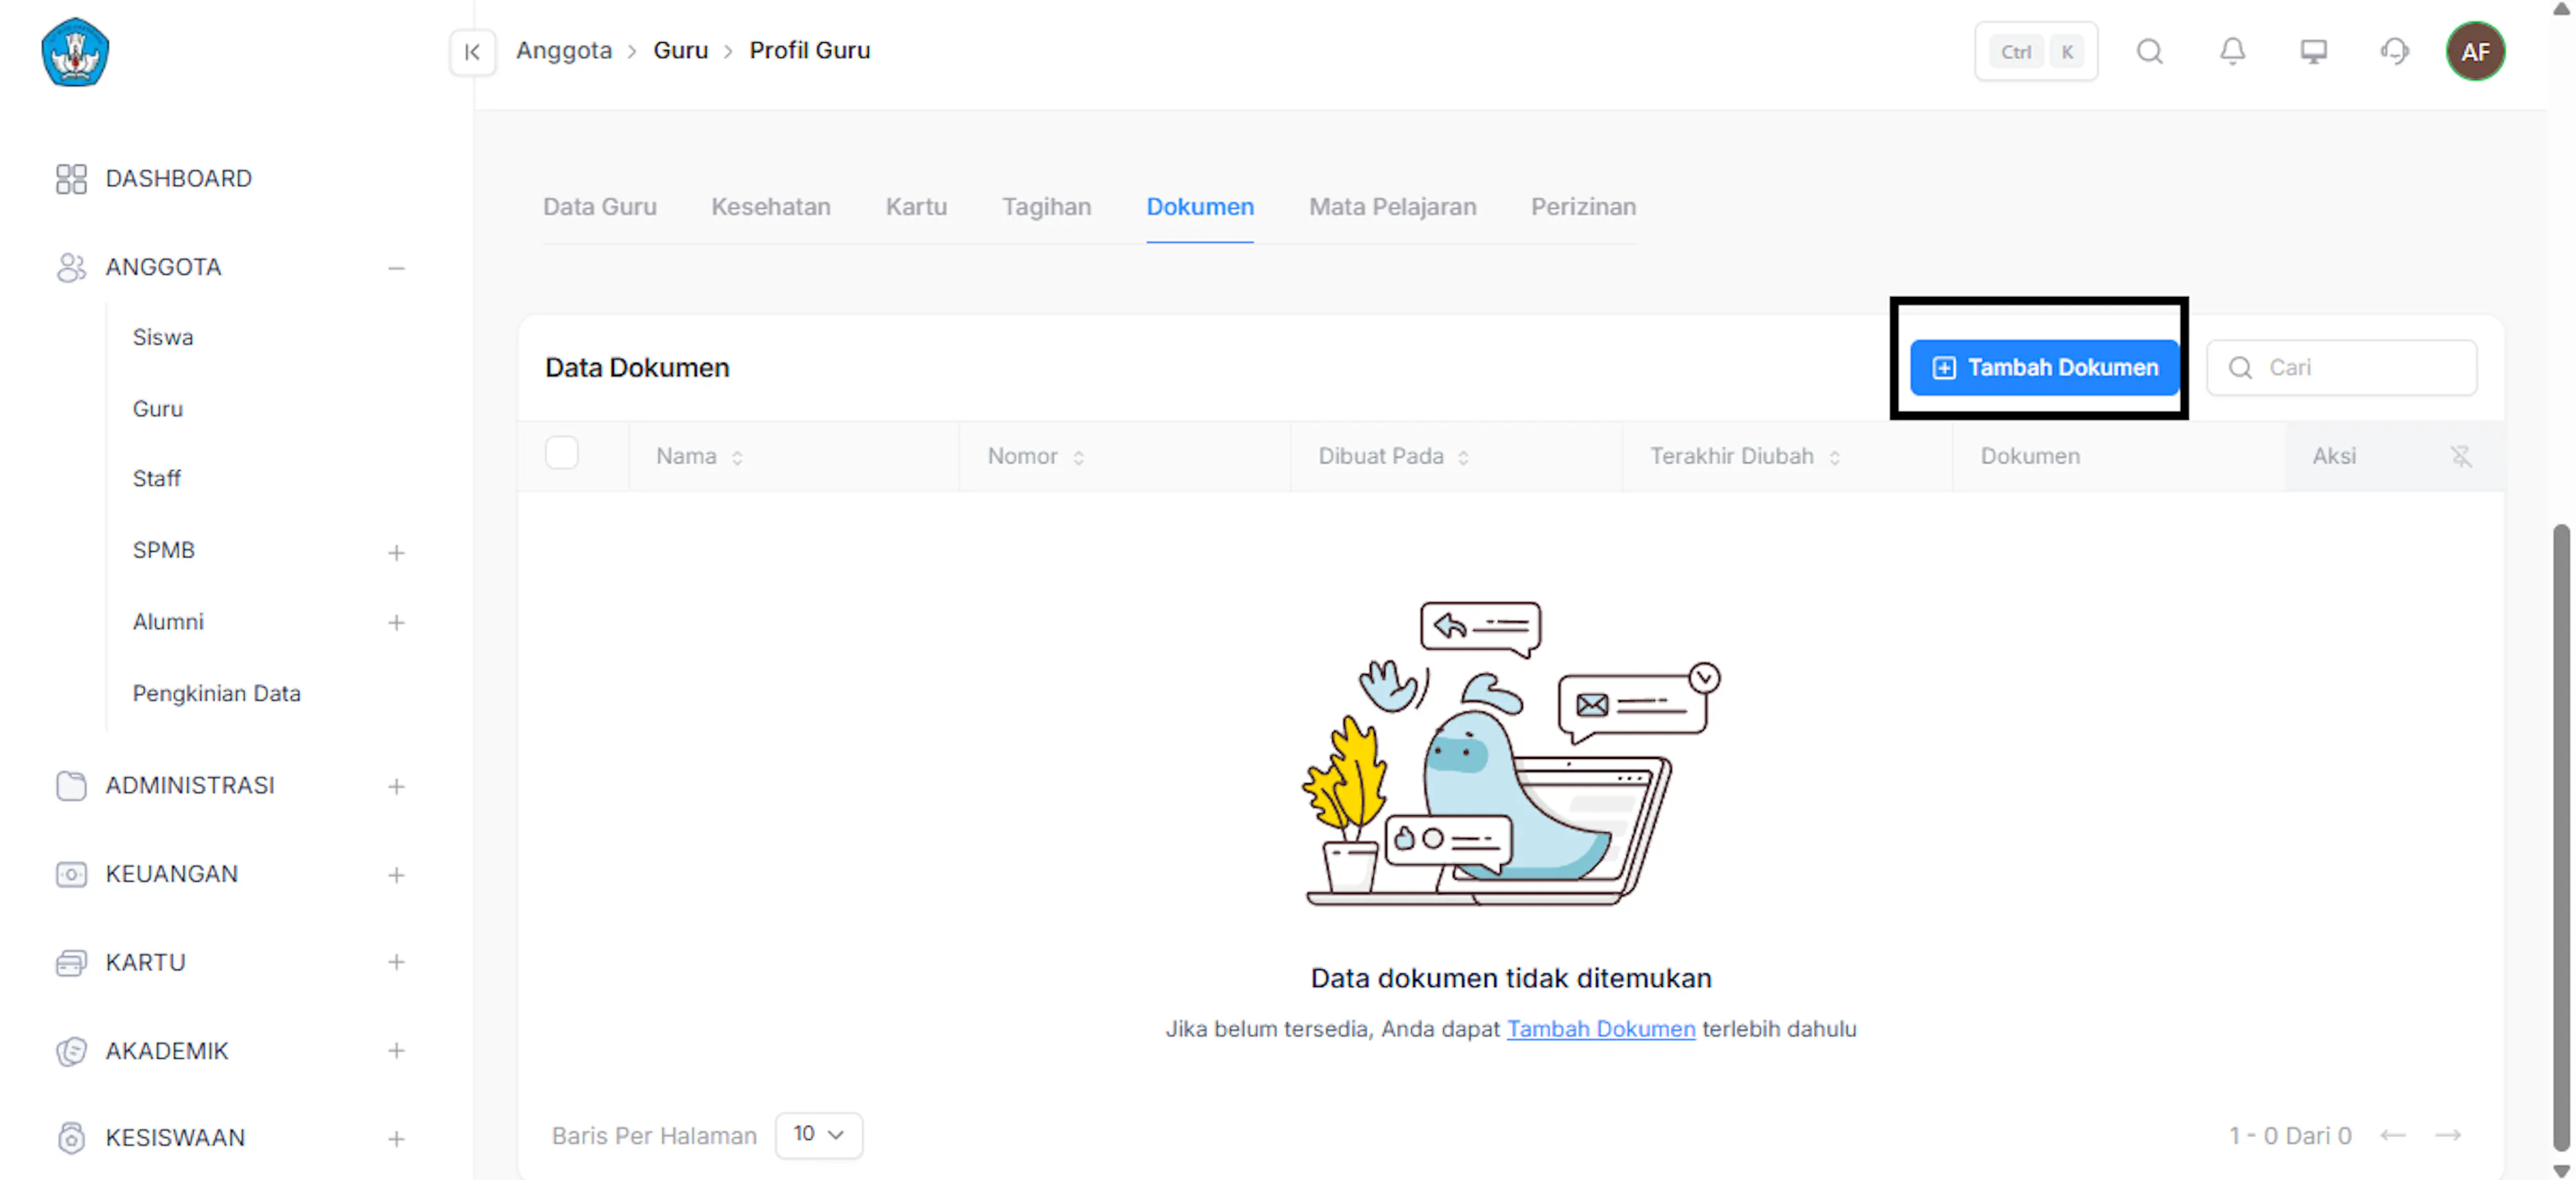Image resolution: width=2576 pixels, height=1180 pixels.
Task: Select the Dokumen tab
Action: coord(1200,206)
